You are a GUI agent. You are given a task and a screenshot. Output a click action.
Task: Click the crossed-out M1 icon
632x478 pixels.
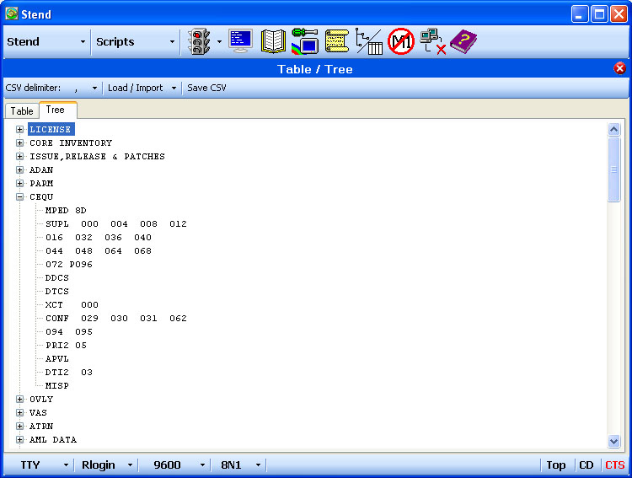[401, 41]
